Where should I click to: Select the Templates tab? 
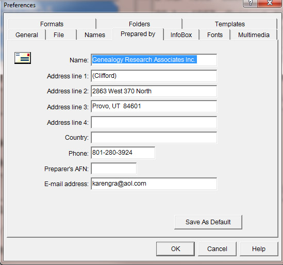(230, 24)
